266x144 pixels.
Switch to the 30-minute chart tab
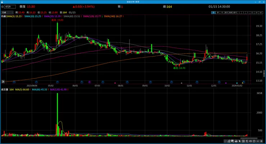point(256,13)
